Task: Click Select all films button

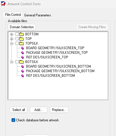Action: pos(19,110)
